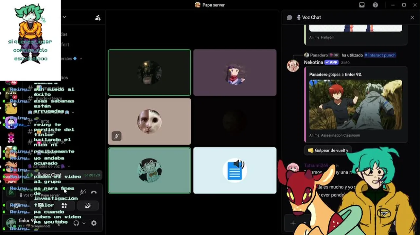This screenshot has width=420, height=235.
Task: Open the Assassination Classroom embed image
Action: click(356, 105)
